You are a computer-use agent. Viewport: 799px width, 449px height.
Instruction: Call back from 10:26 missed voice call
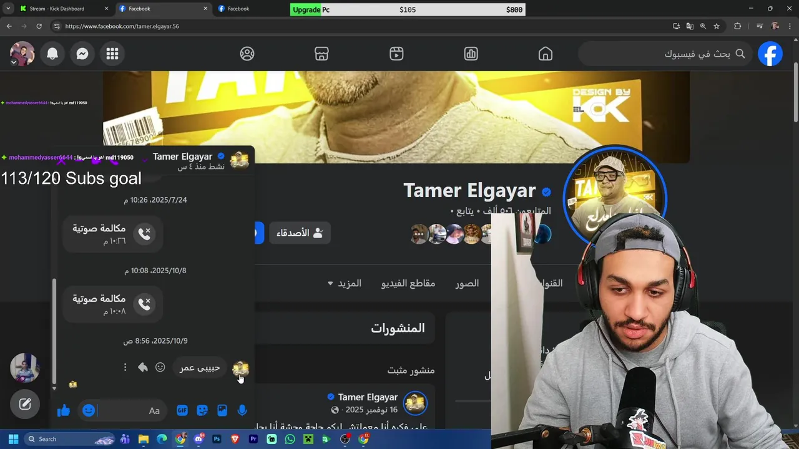[x=144, y=234]
